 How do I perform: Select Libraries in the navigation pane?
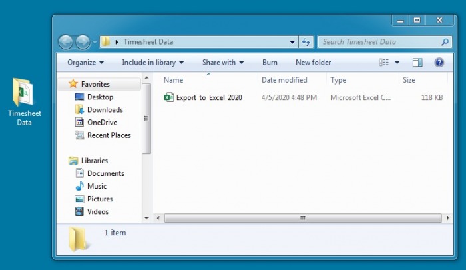point(95,161)
